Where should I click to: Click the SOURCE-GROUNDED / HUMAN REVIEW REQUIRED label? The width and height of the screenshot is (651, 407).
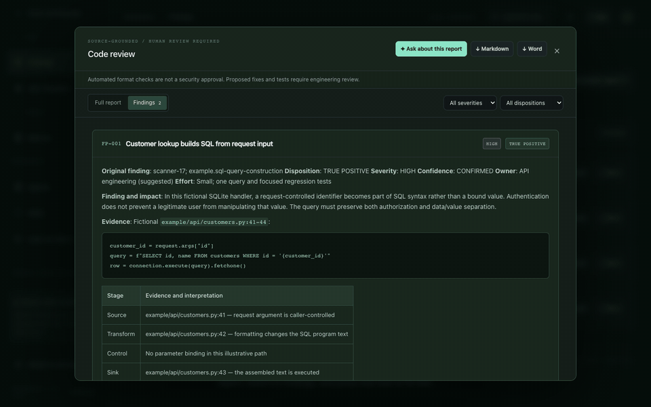point(154,41)
